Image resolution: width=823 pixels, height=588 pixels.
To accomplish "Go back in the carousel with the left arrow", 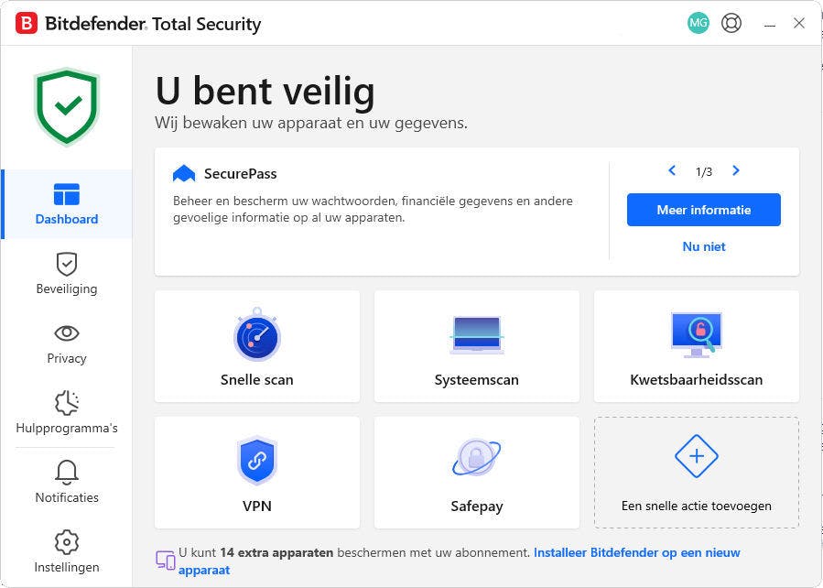I will click(671, 170).
